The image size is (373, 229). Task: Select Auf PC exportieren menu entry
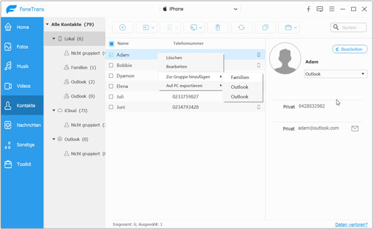click(x=191, y=86)
